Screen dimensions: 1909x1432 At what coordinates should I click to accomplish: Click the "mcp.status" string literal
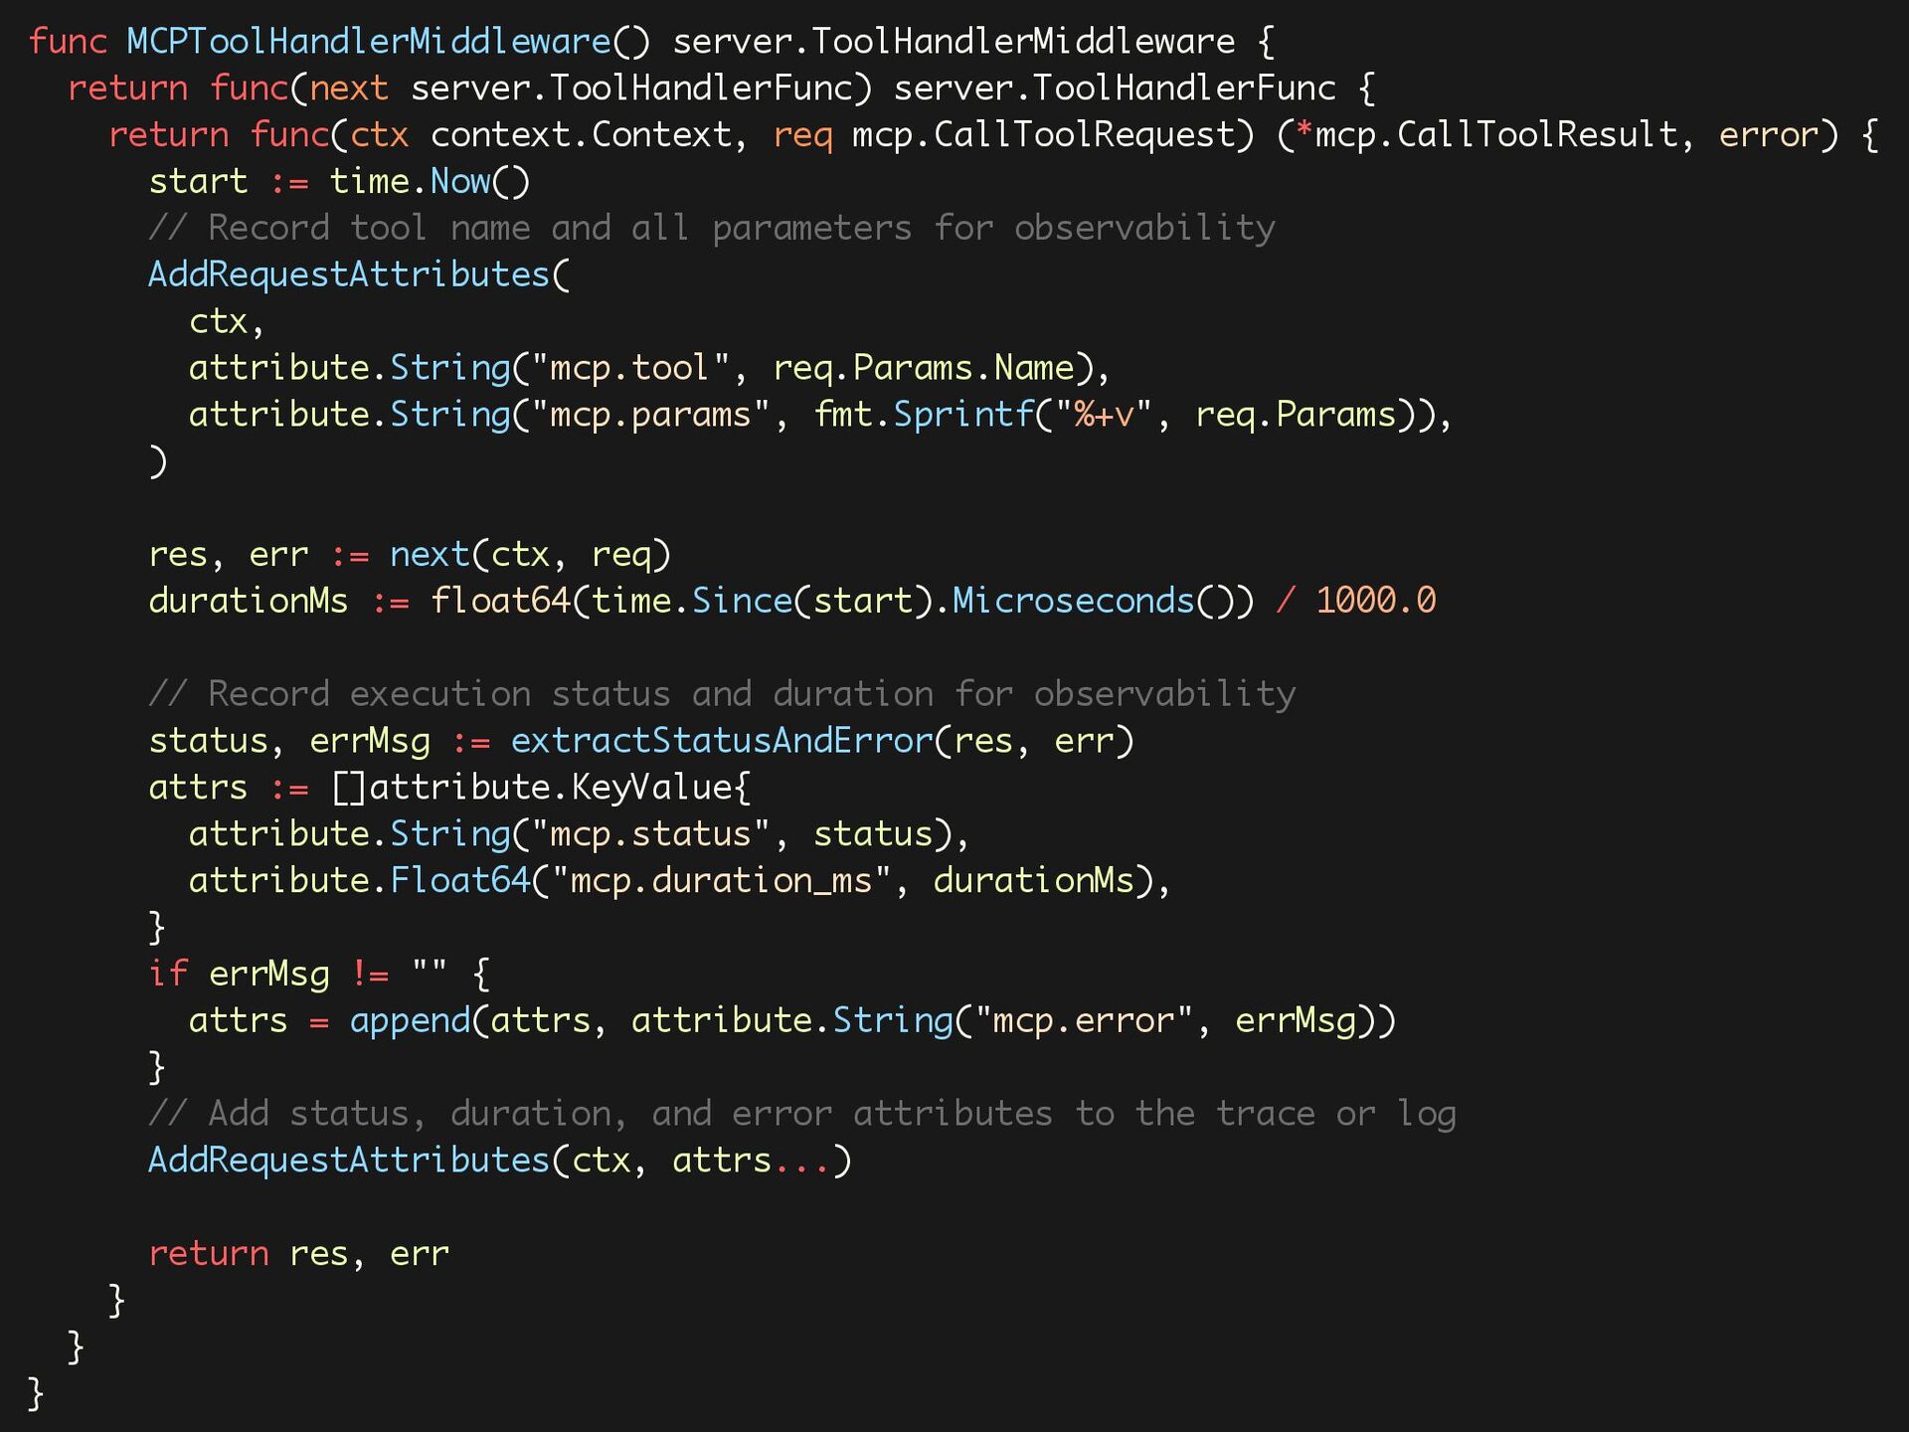pos(650,834)
